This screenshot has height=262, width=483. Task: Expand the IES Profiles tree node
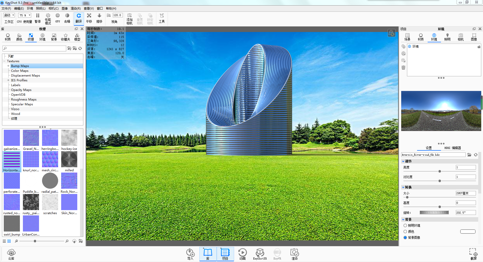(x=8, y=80)
